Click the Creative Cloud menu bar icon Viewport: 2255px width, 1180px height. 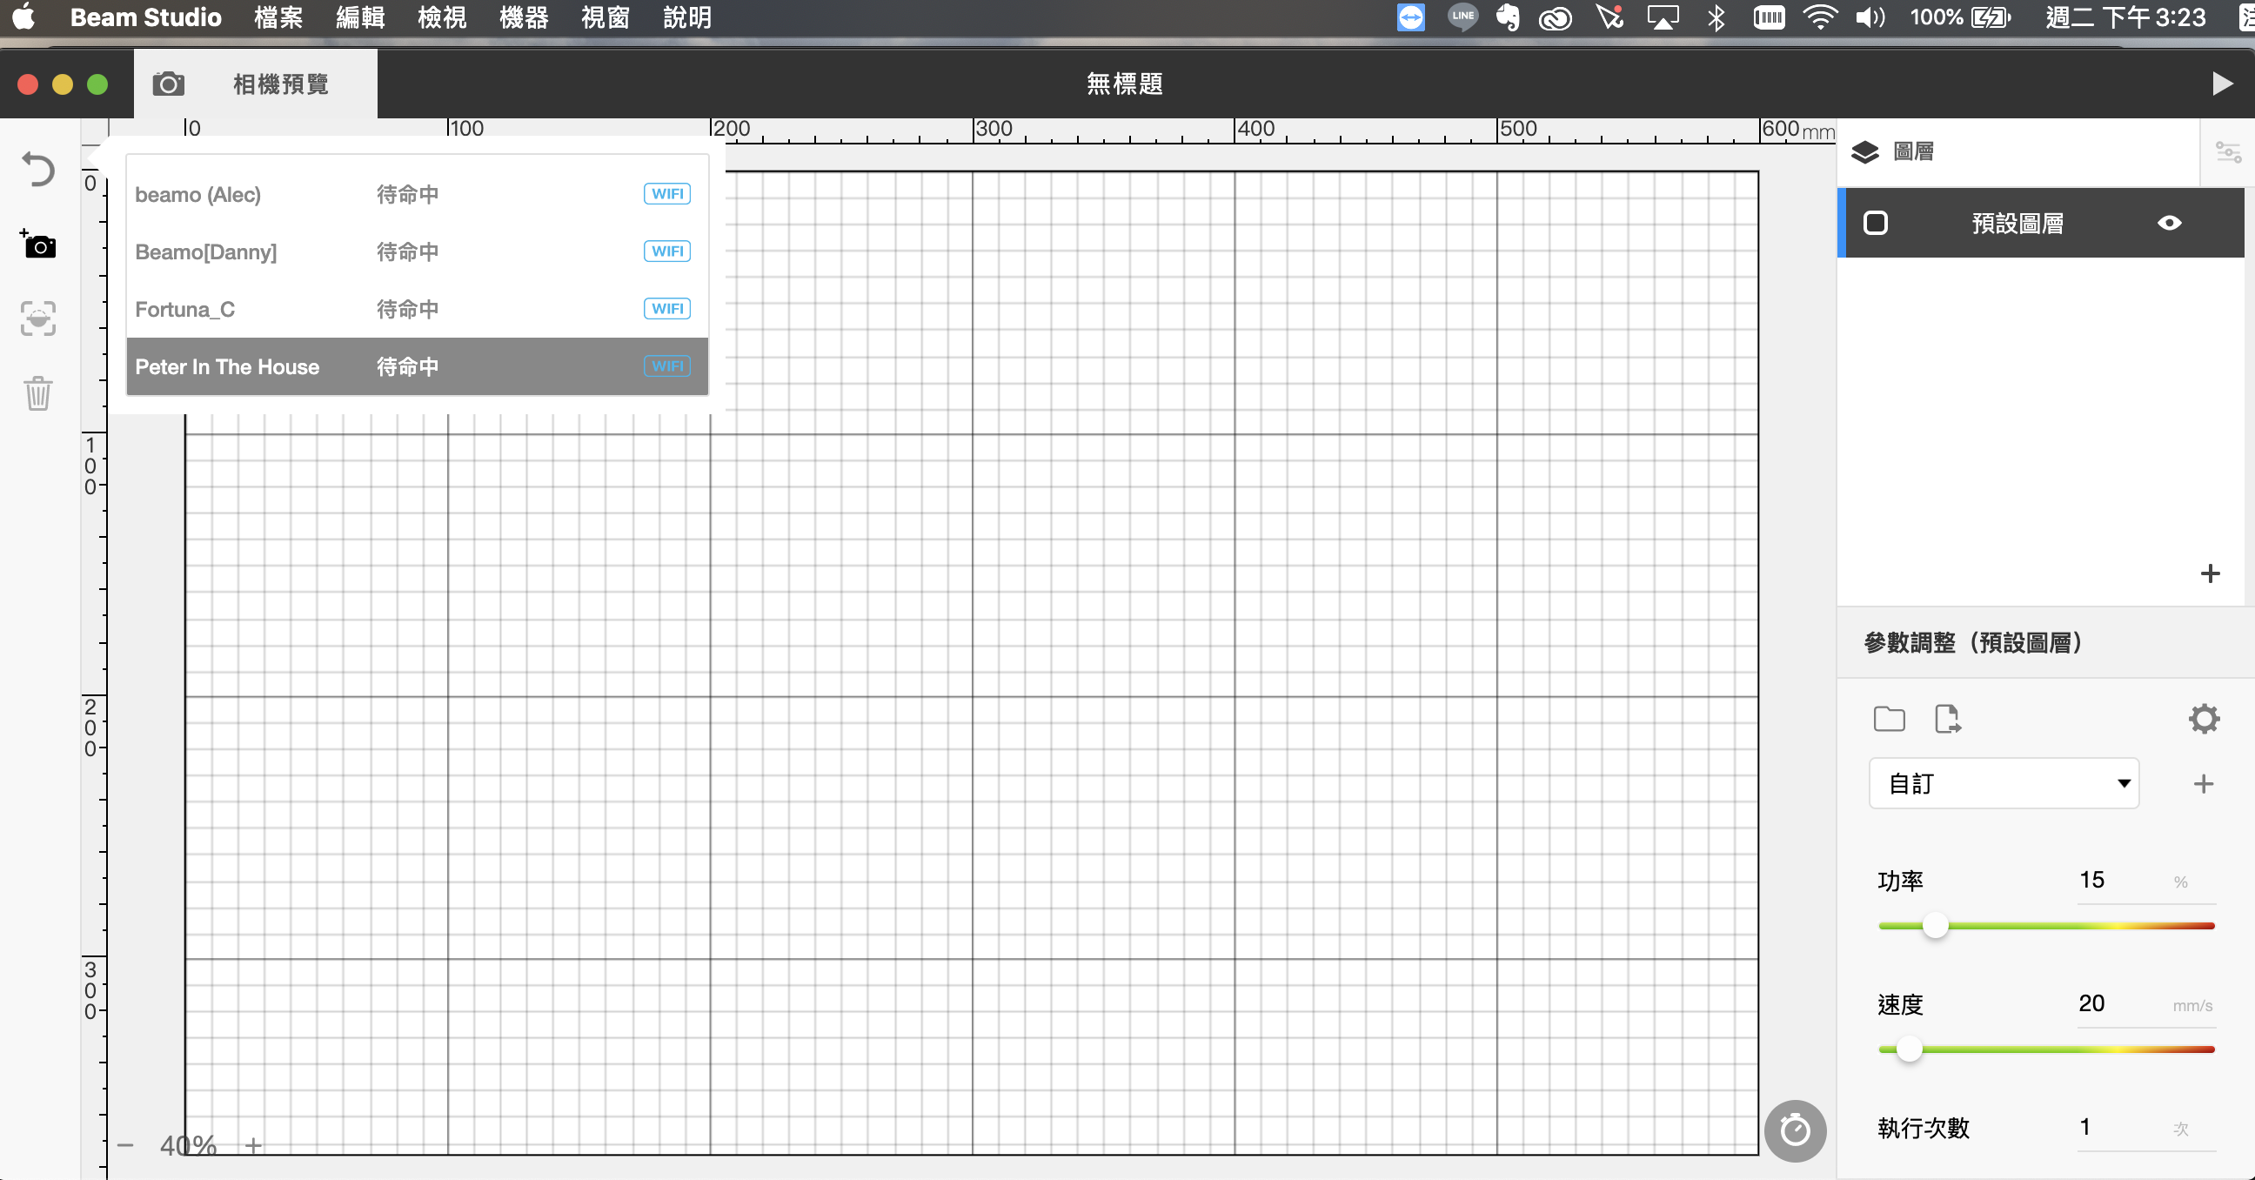[1556, 17]
